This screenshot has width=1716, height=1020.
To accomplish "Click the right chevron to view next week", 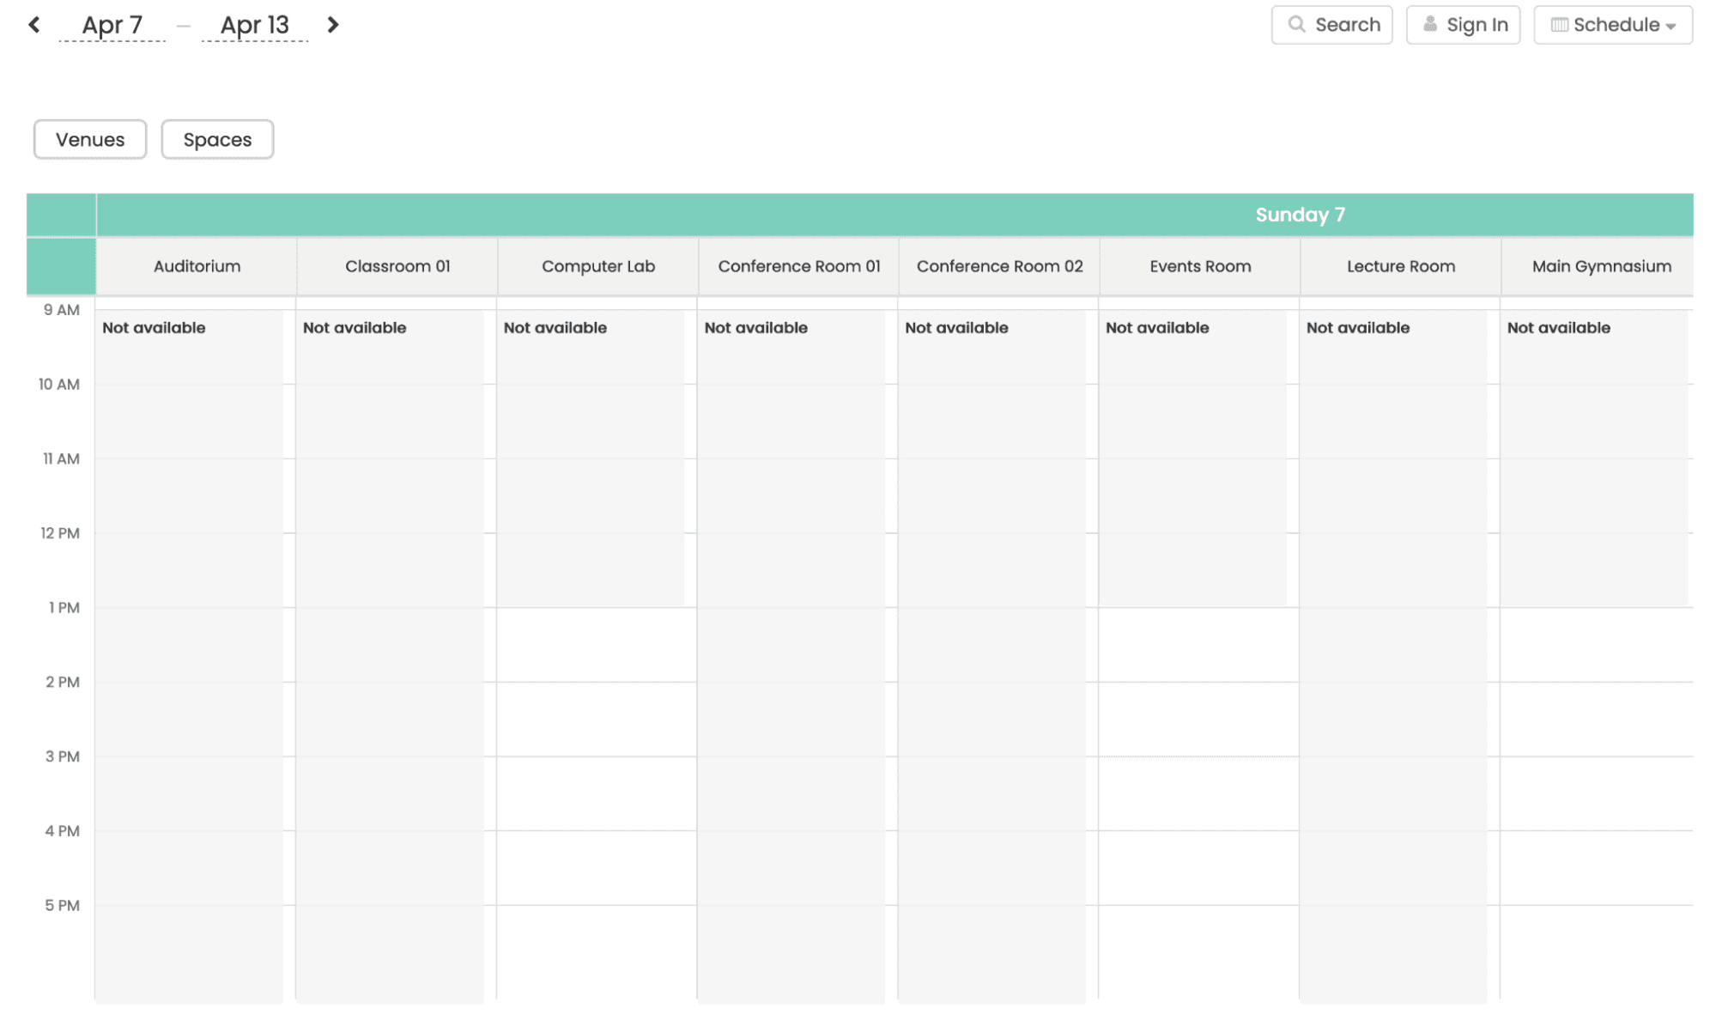I will (x=332, y=24).
